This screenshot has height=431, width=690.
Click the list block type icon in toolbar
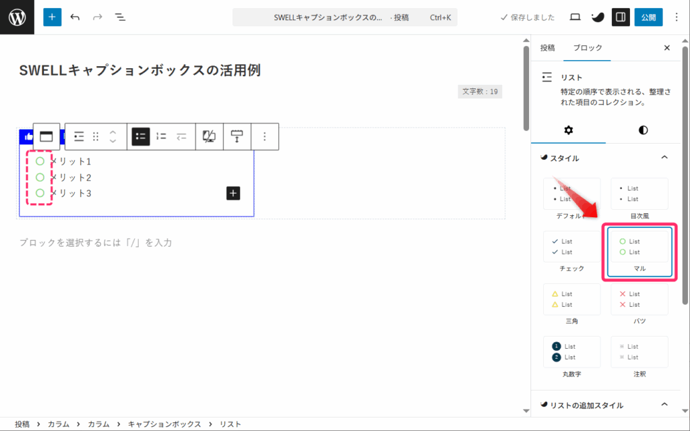pos(79,137)
